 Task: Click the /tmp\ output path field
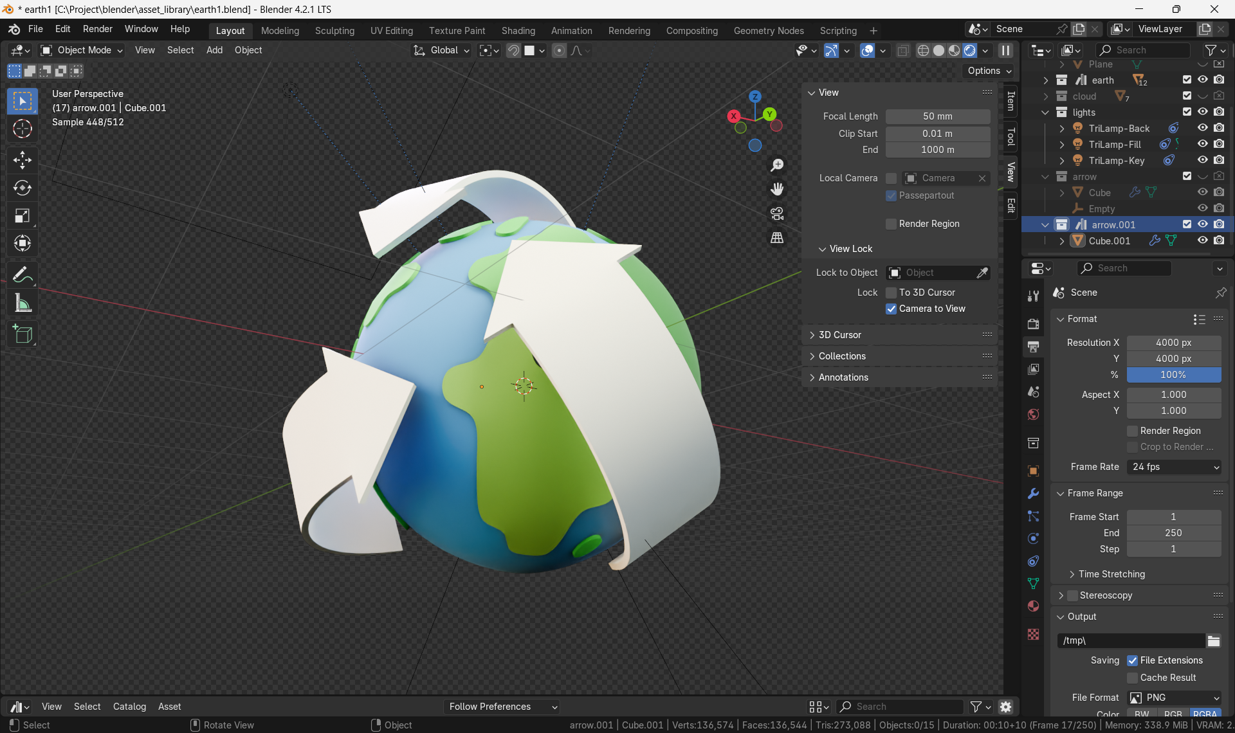coord(1130,640)
